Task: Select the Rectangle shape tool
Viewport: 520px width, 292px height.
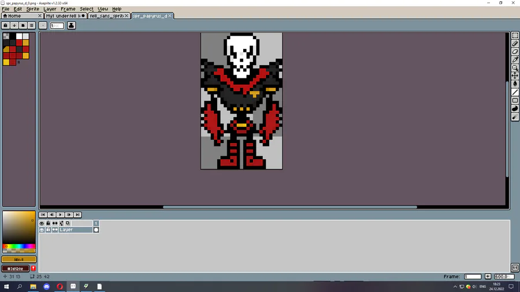Action: [515, 100]
